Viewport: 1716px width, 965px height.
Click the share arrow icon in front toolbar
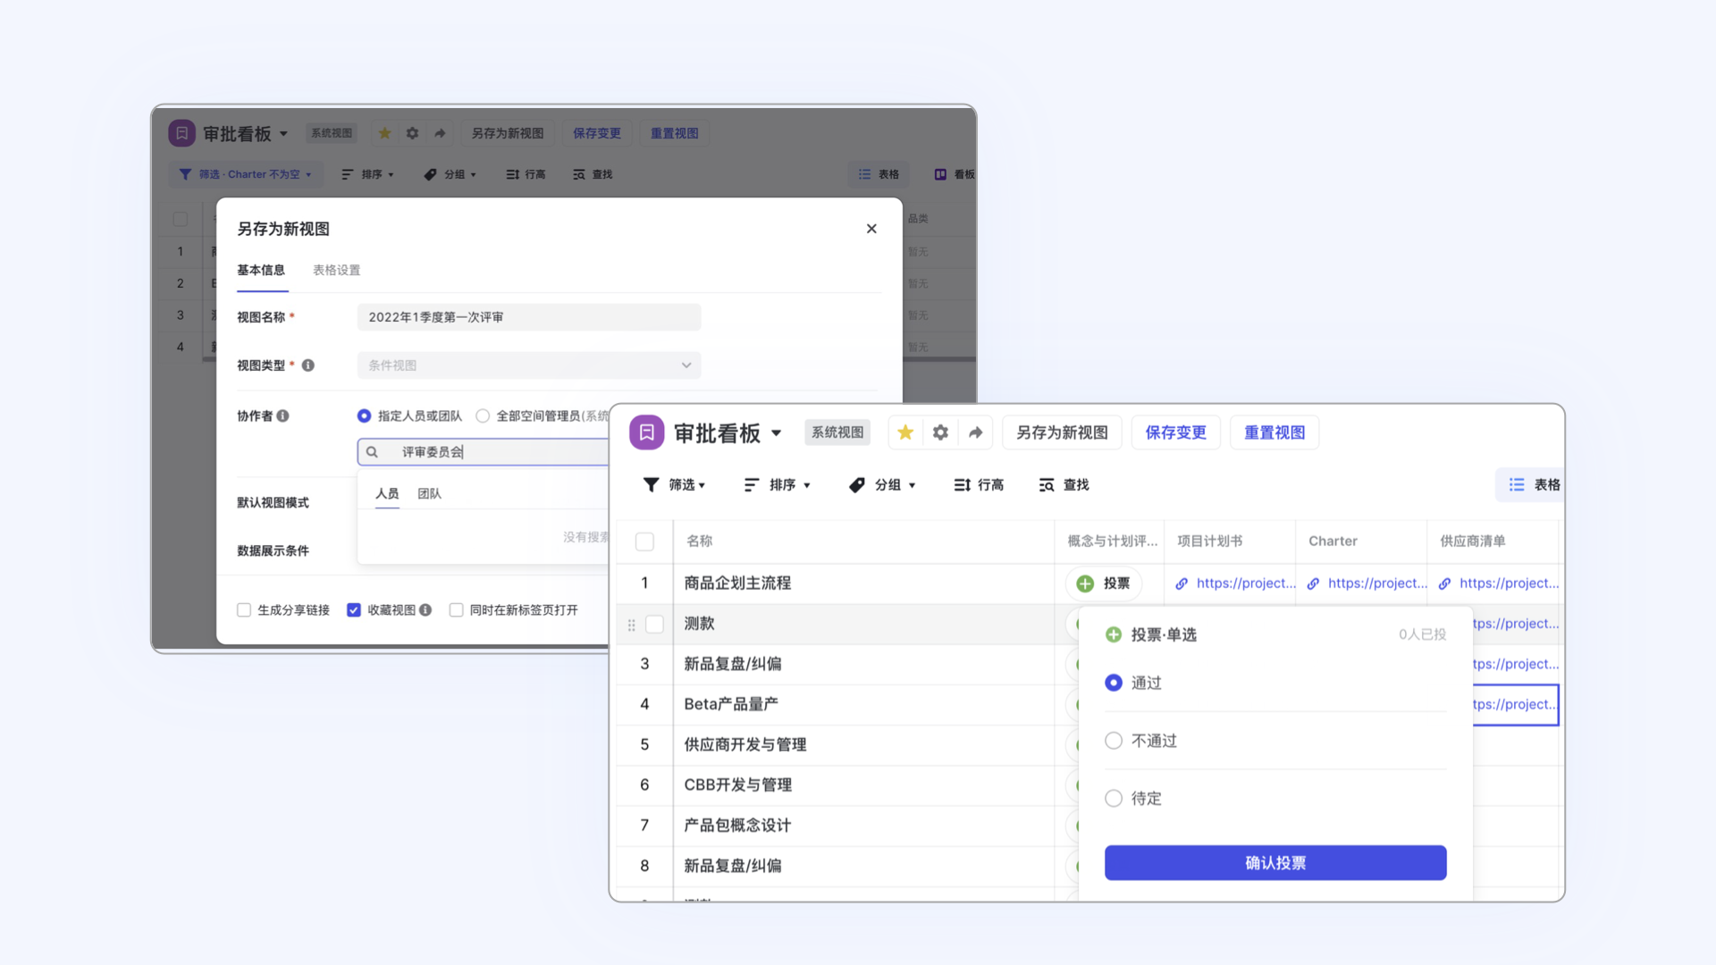coord(975,432)
